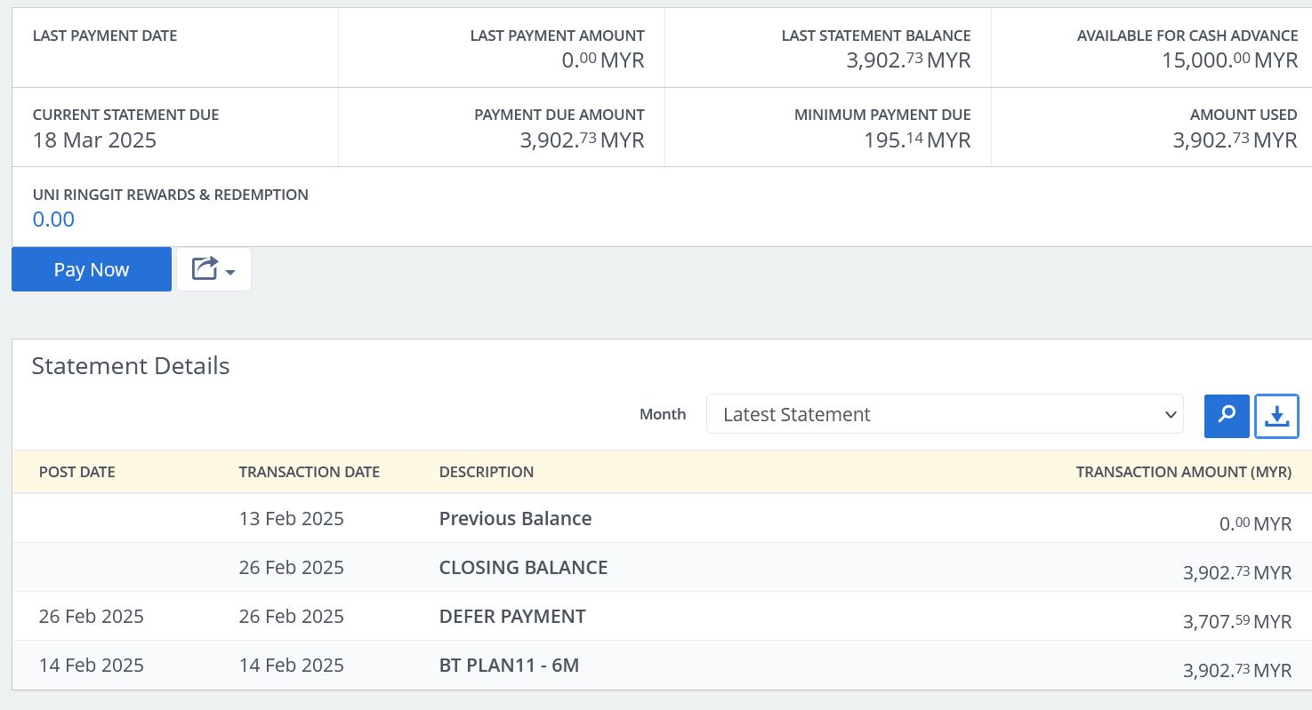This screenshot has width=1312, height=710.
Task: Click the 18 Mar 2025 statement due date
Action: pos(94,140)
